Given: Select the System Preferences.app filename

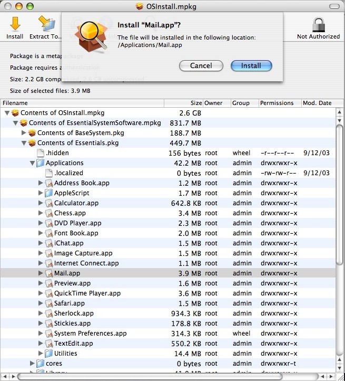Looking at the screenshot, I should pyautogui.click(x=90, y=334).
